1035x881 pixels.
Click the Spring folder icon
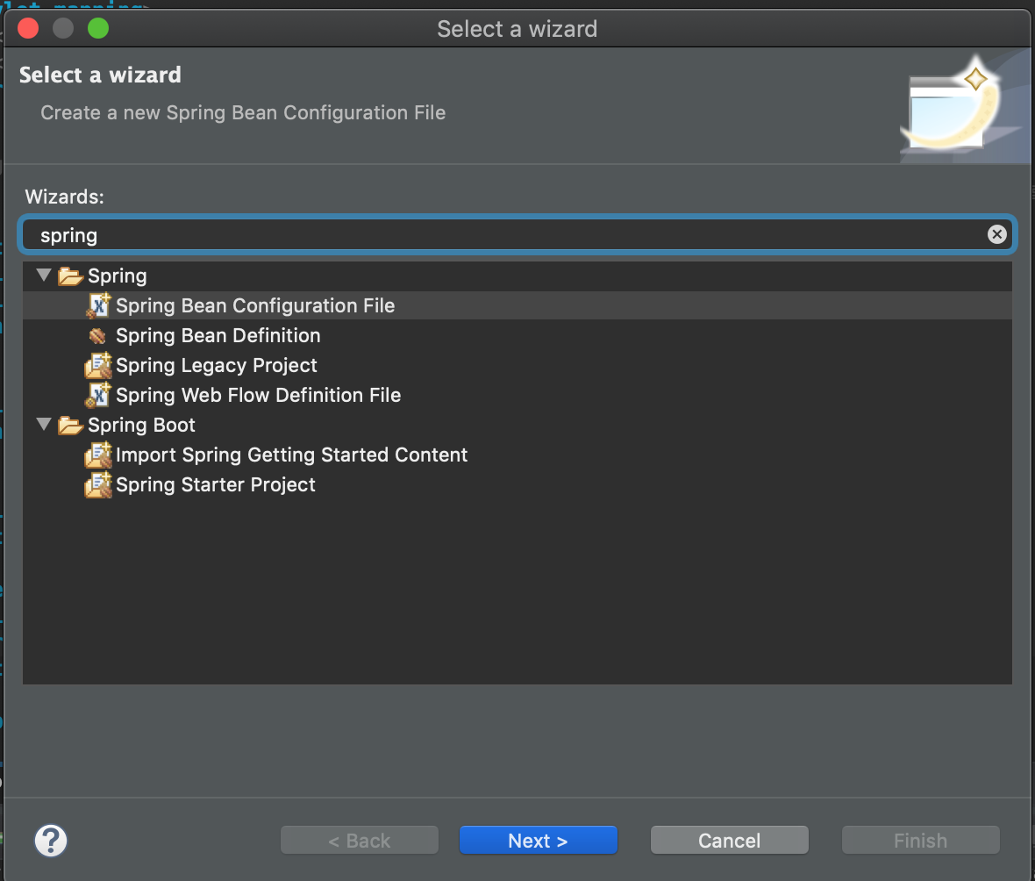click(70, 276)
